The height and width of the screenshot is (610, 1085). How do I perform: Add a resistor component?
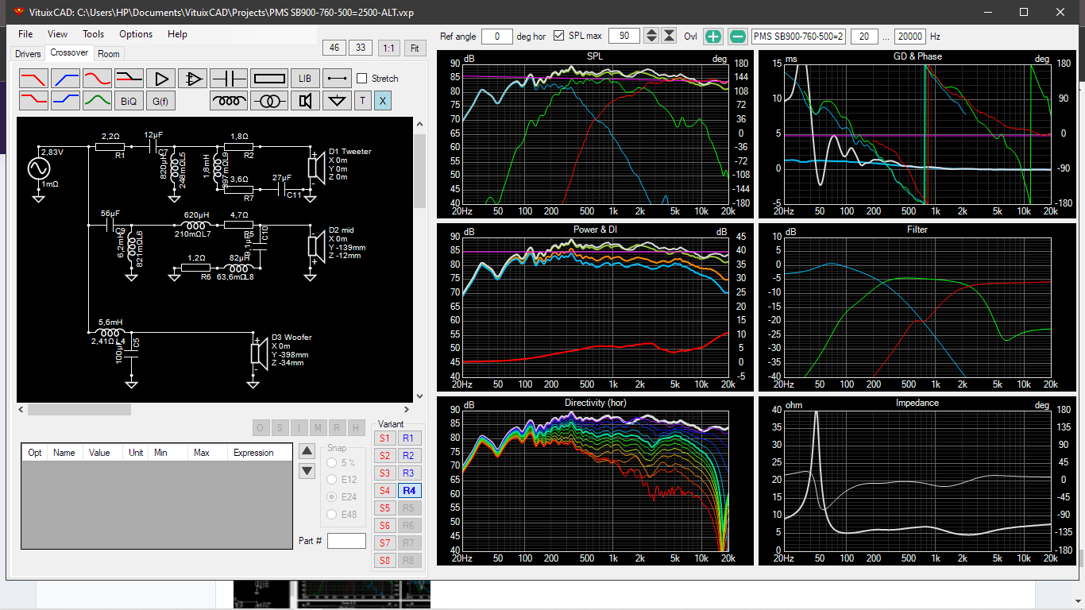269,79
